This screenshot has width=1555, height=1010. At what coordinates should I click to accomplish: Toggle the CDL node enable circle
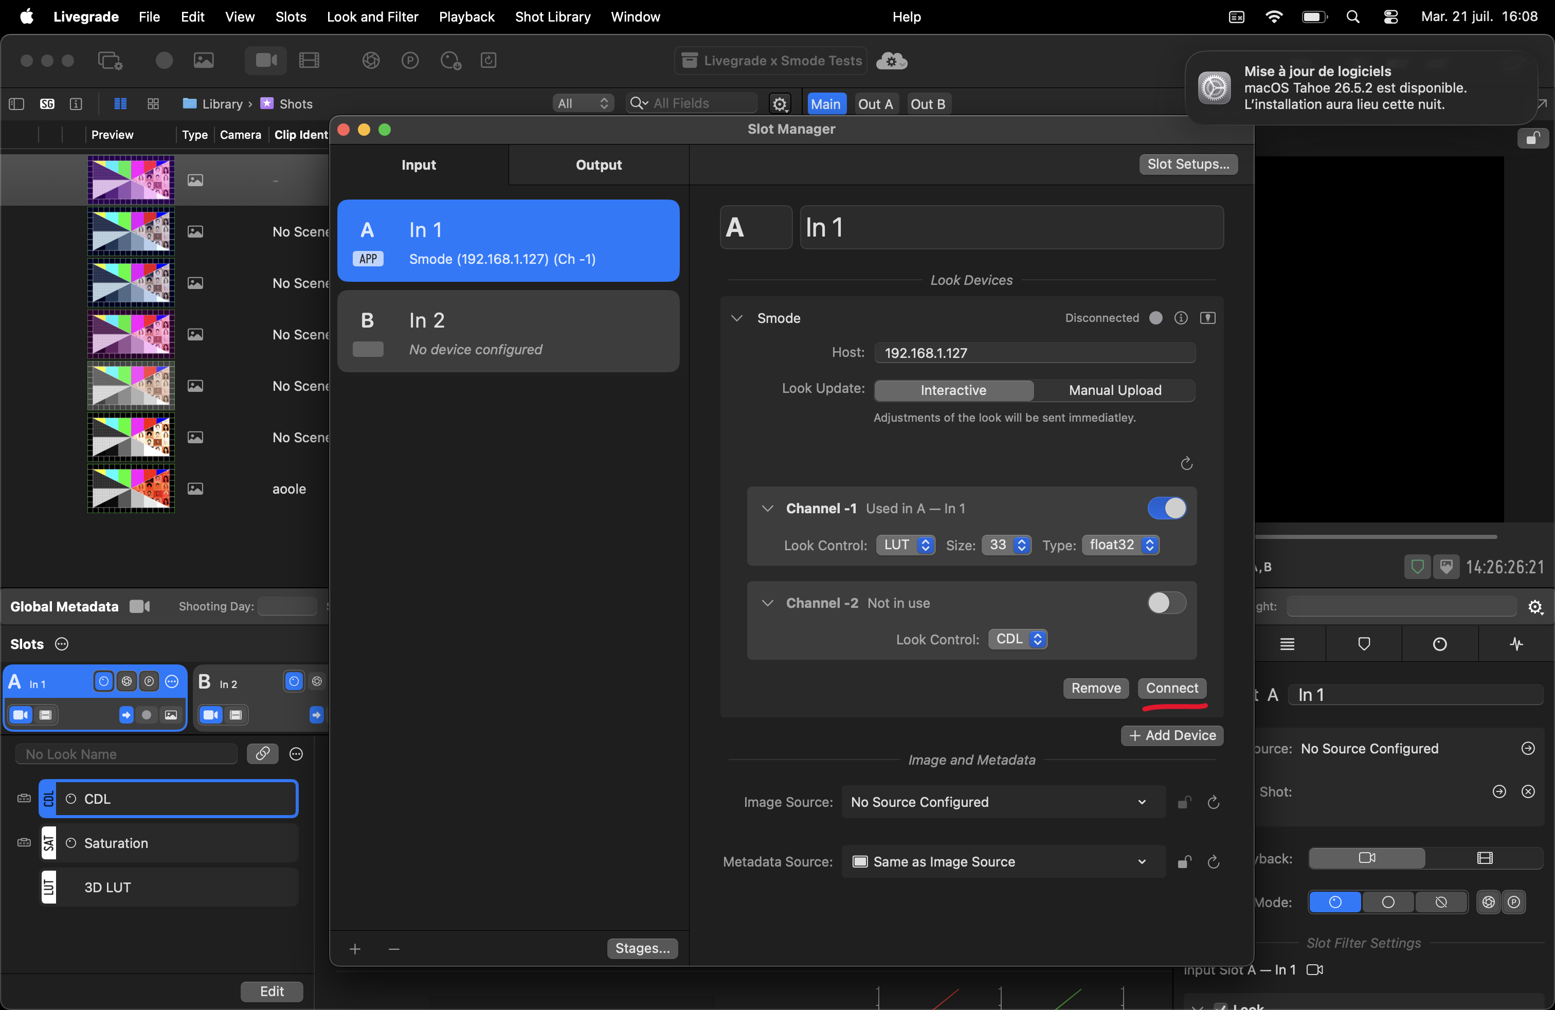[x=71, y=799]
